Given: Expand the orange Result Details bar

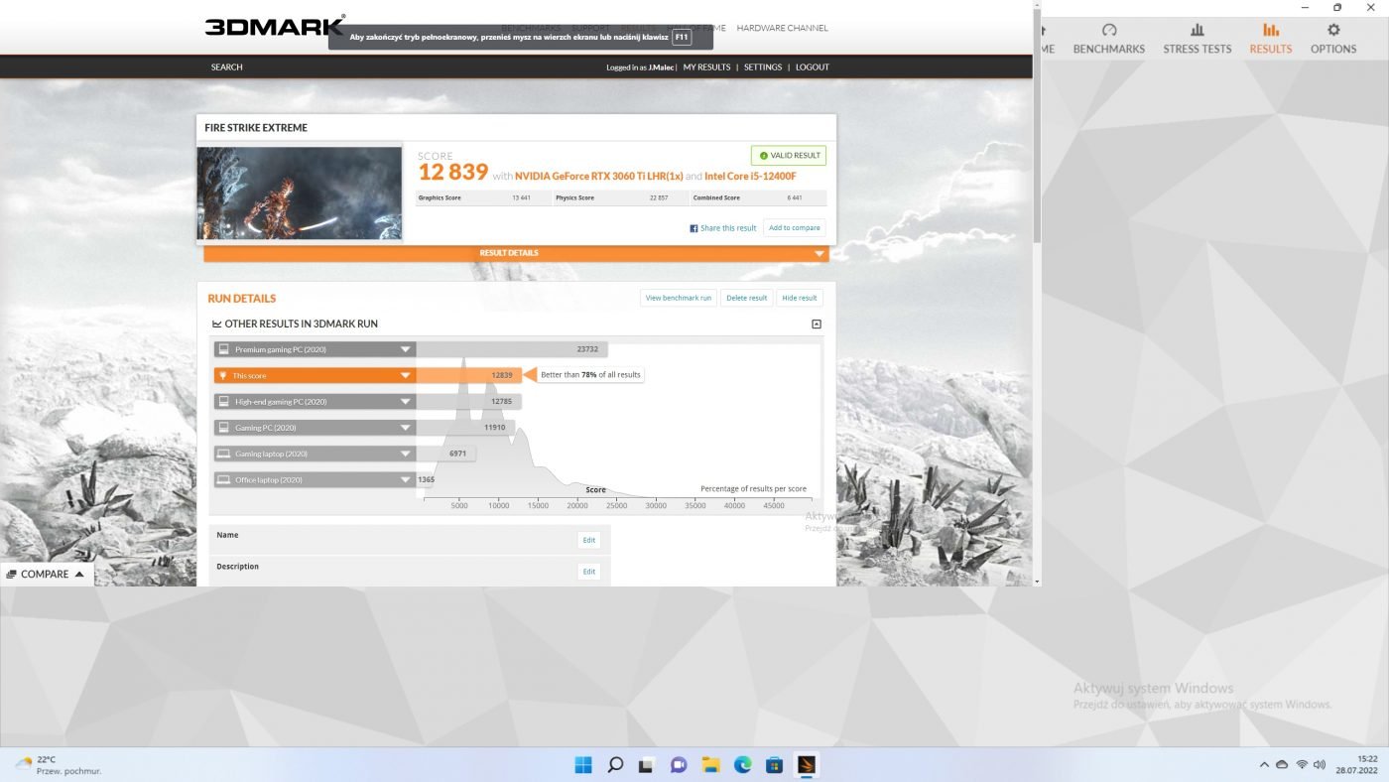Looking at the screenshot, I should coord(515,254).
